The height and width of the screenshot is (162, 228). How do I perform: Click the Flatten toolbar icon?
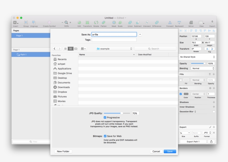pyautogui.click(x=103, y=23)
